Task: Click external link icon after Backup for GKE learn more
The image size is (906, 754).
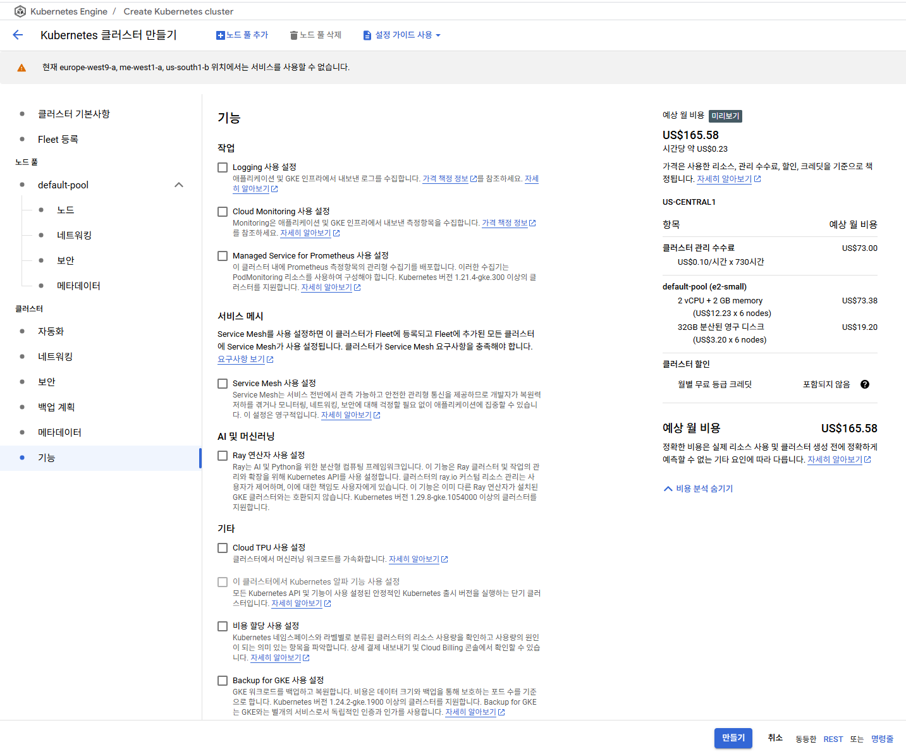Action: (x=501, y=712)
